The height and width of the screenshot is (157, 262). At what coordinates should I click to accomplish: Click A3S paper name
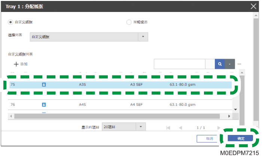point(82,84)
